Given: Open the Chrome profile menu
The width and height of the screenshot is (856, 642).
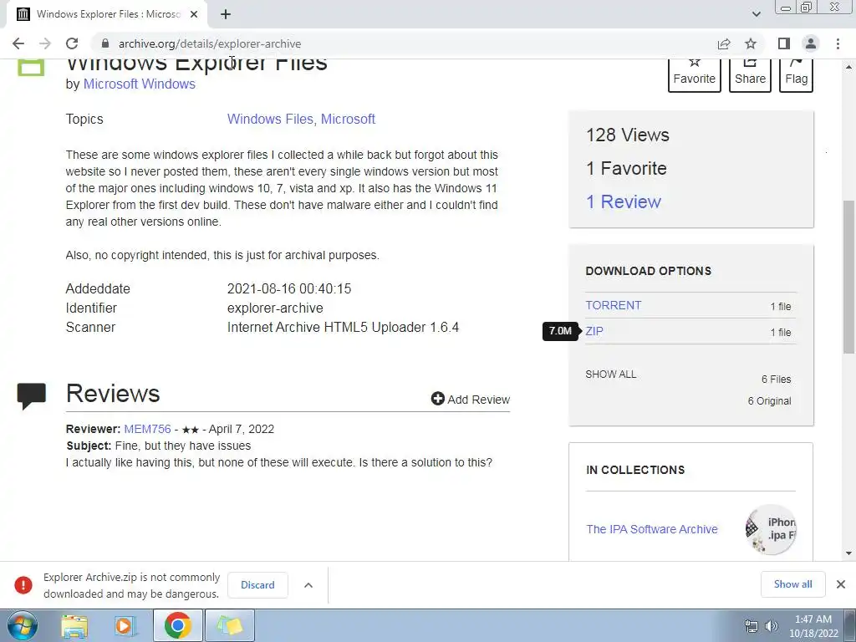Looking at the screenshot, I should coord(811,43).
